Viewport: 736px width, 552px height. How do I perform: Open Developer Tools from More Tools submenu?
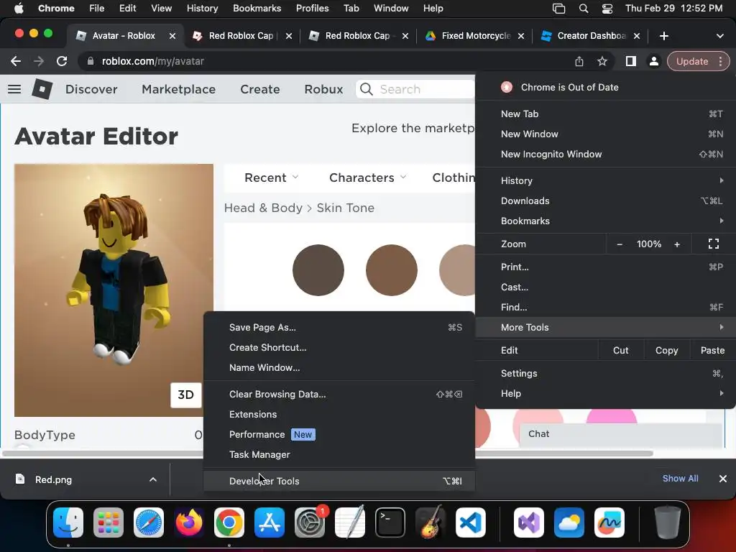pos(339,481)
